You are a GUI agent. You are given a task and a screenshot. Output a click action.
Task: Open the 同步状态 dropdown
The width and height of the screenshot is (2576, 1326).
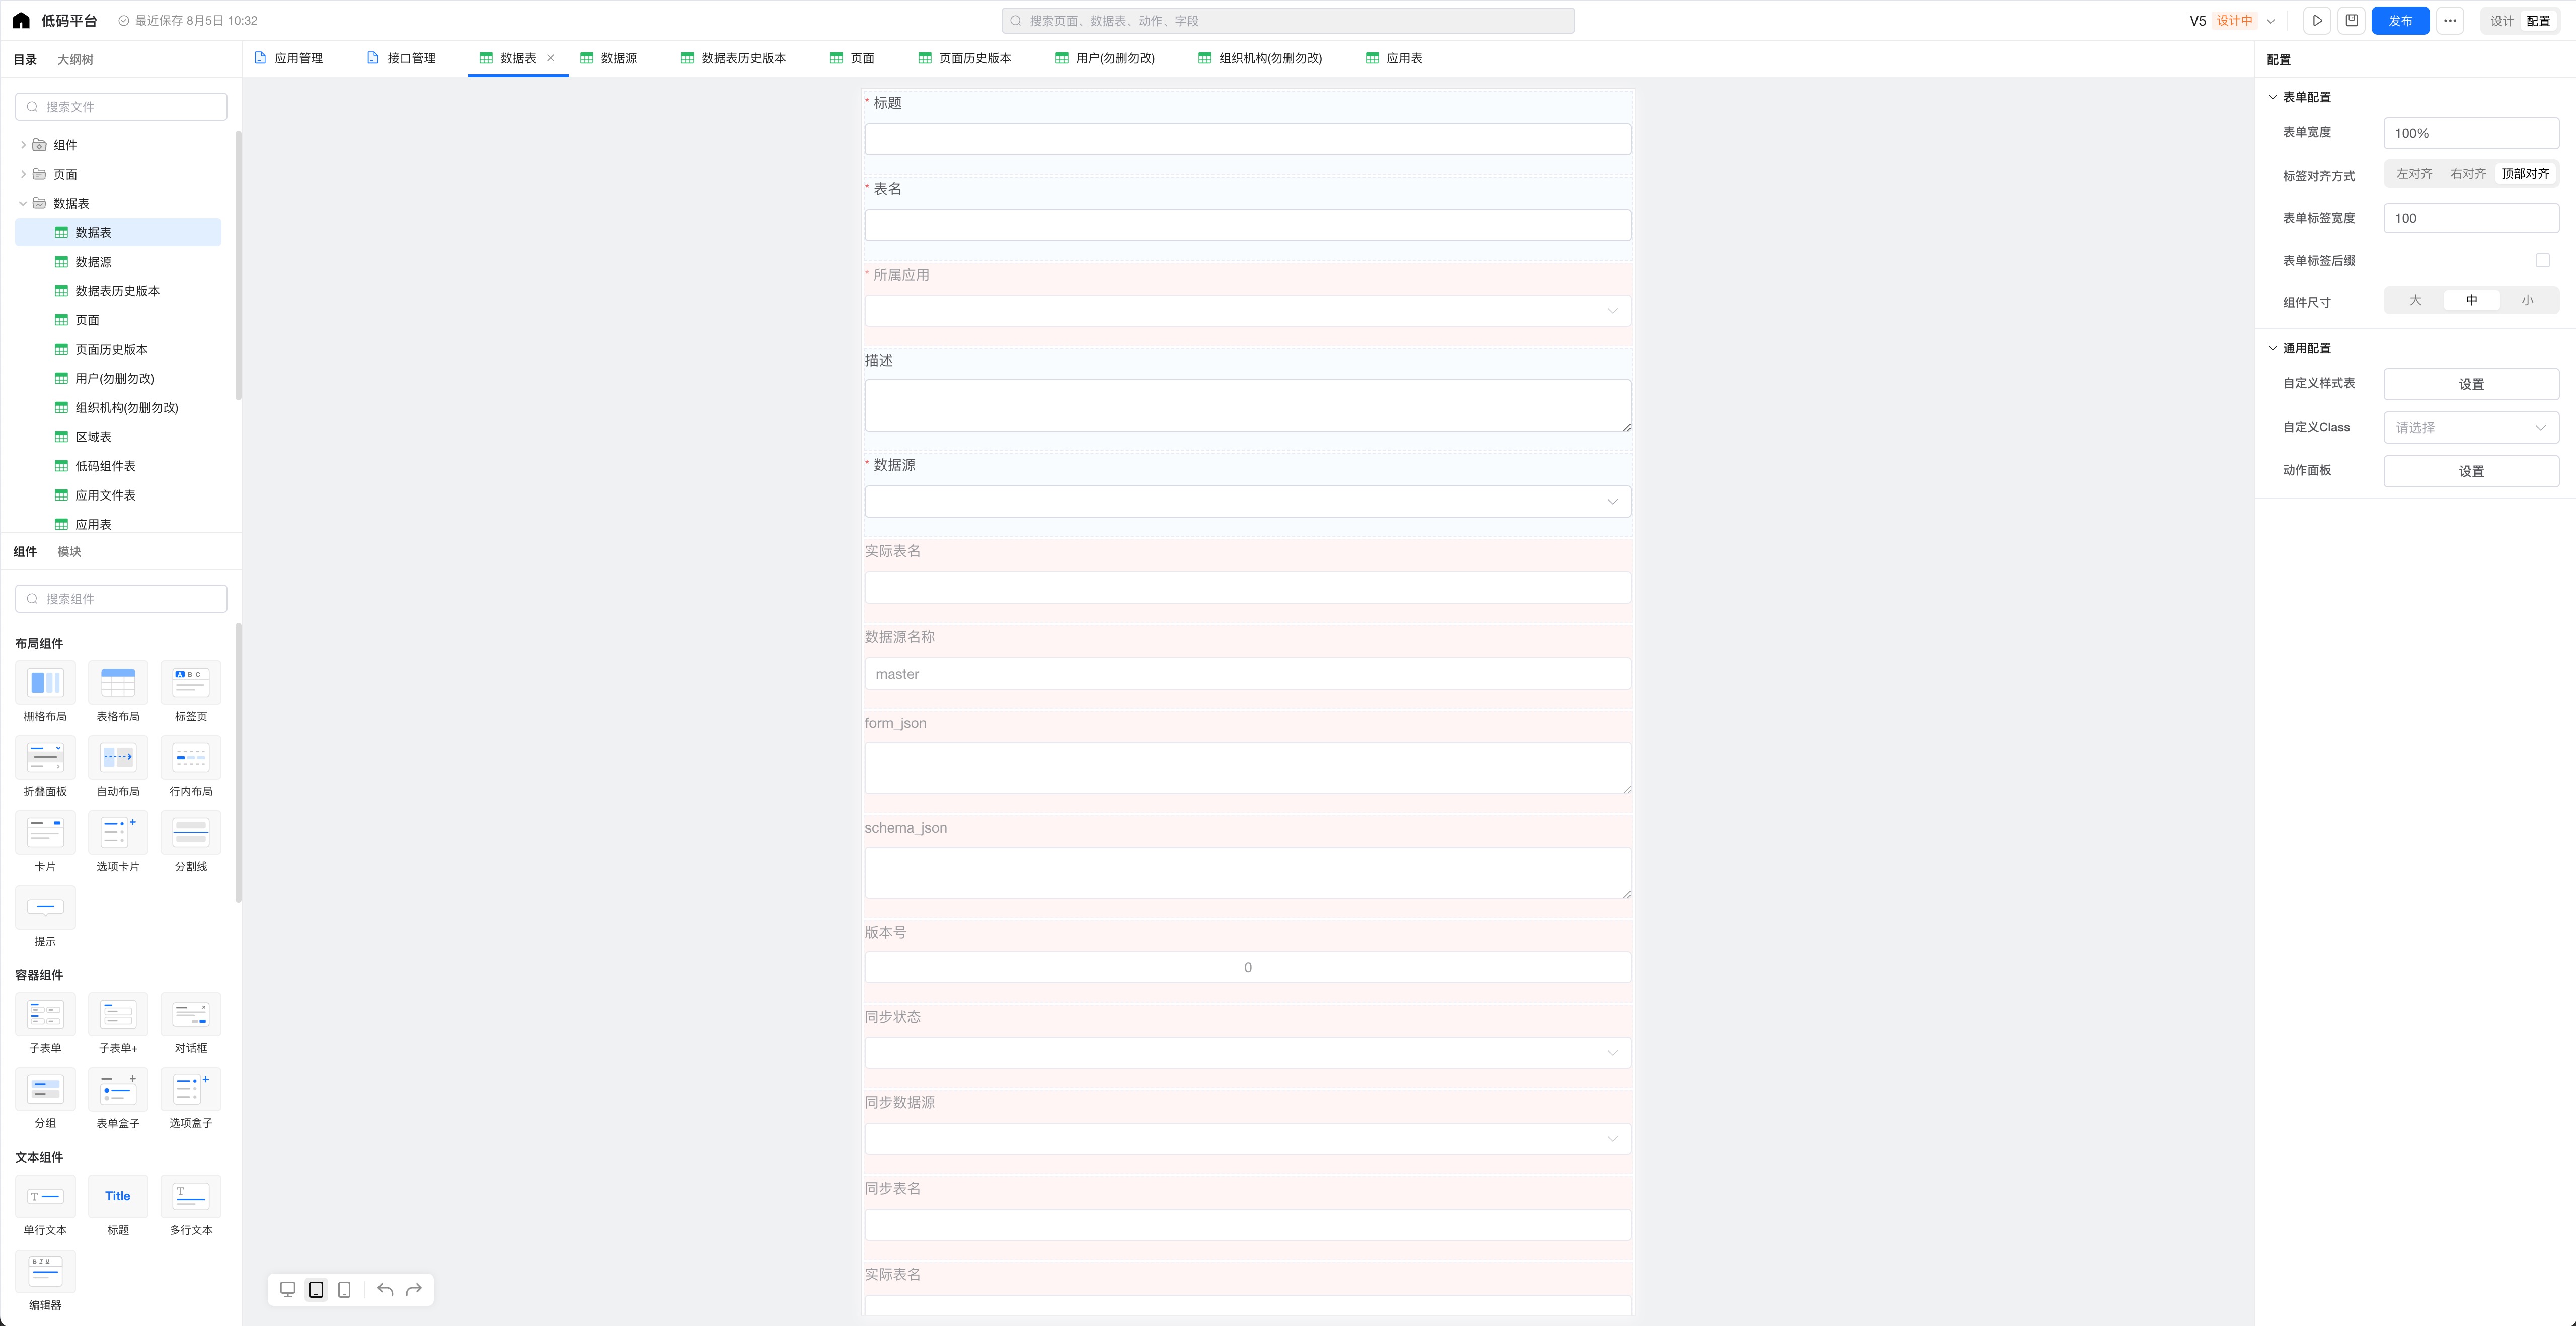tap(1247, 1052)
